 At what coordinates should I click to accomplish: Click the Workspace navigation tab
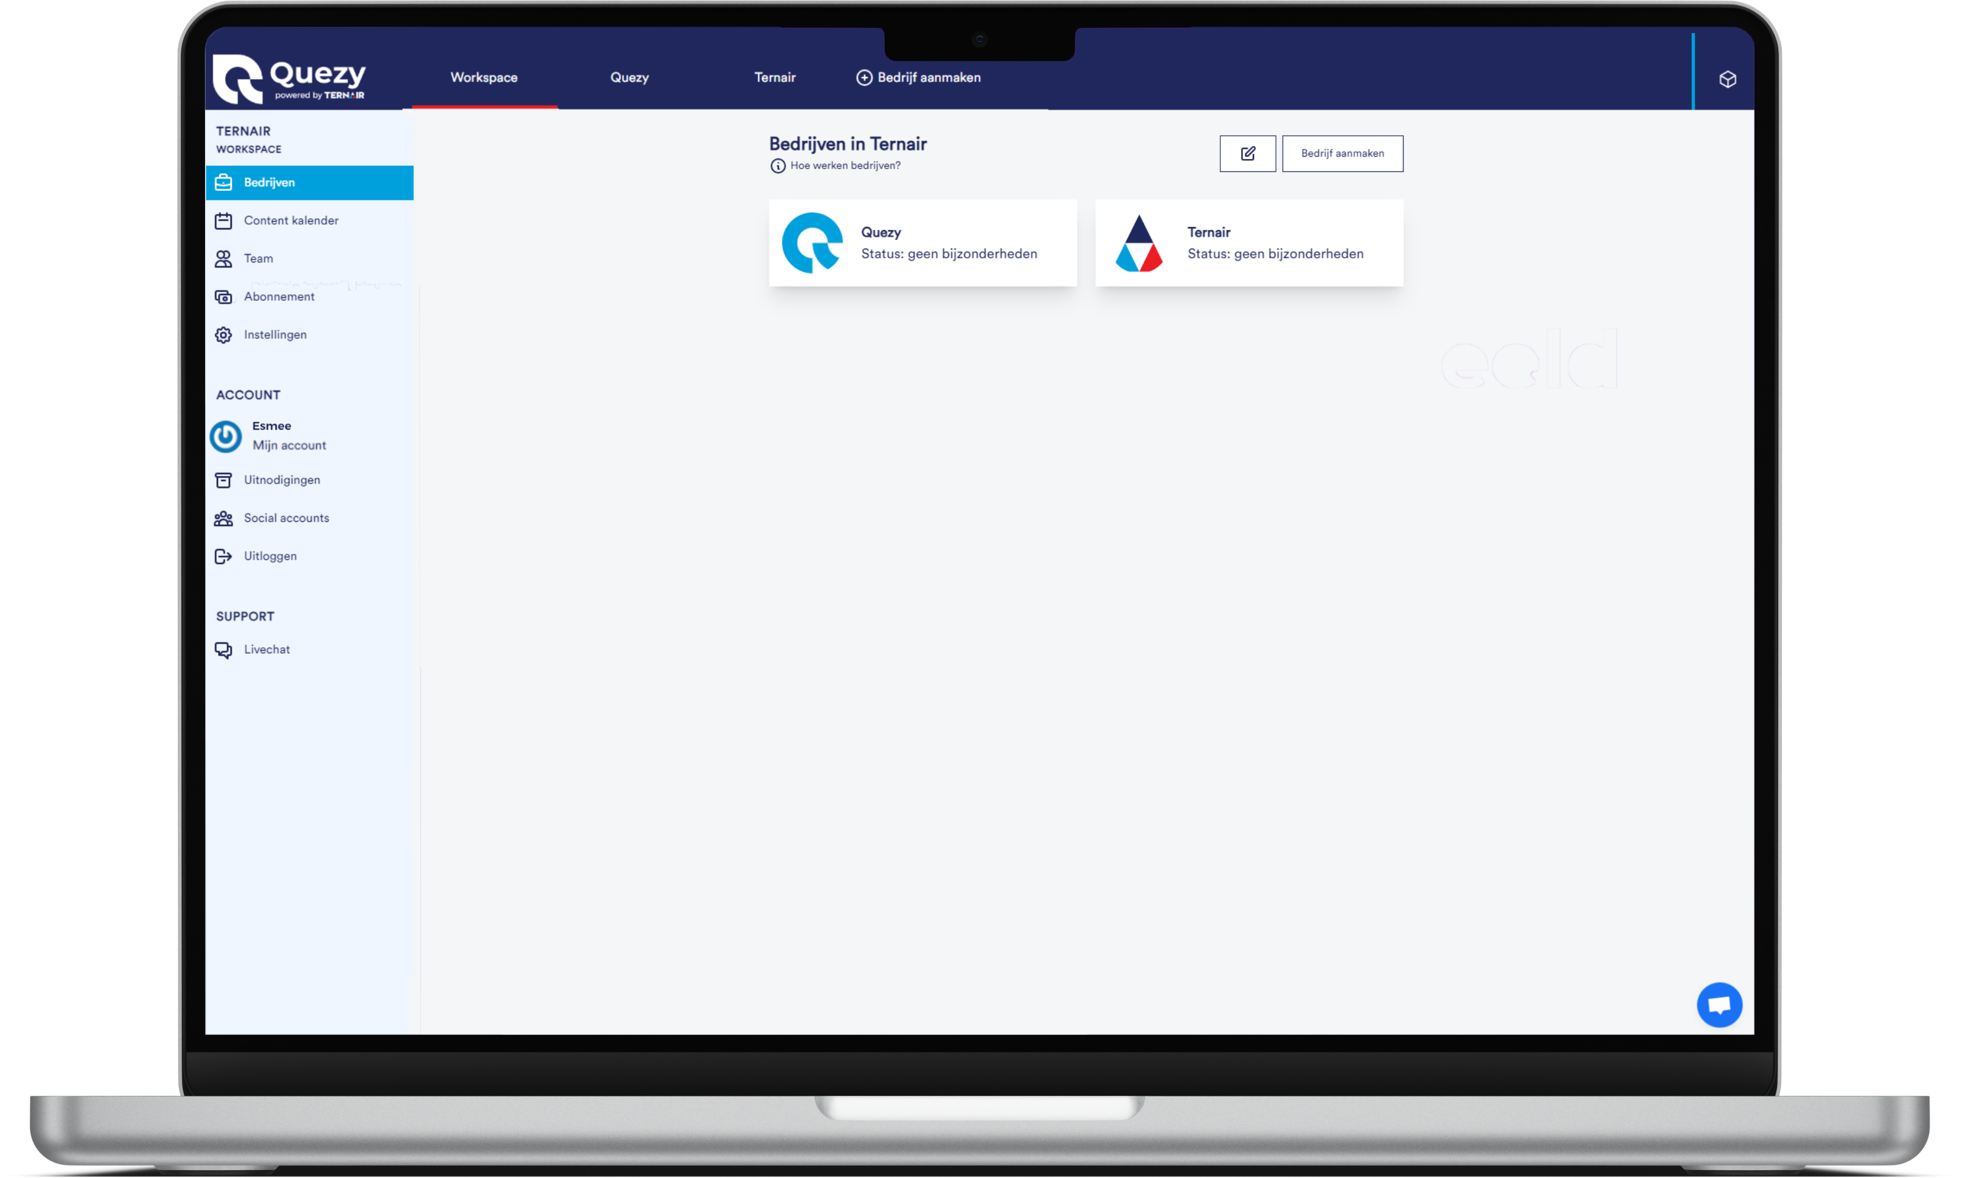(x=482, y=77)
